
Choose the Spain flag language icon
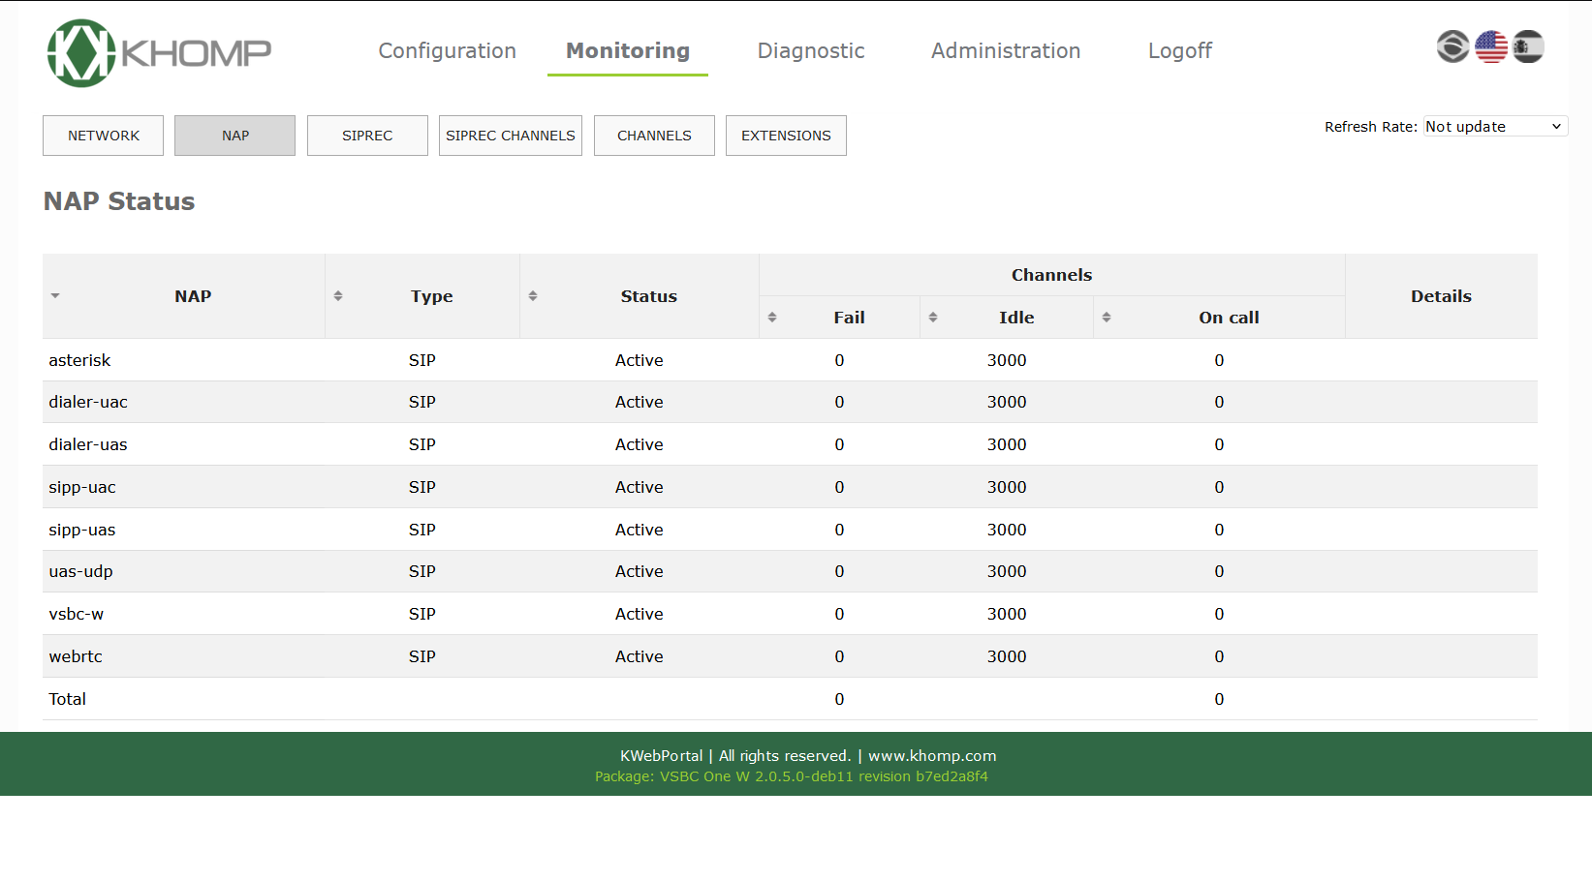click(1528, 46)
